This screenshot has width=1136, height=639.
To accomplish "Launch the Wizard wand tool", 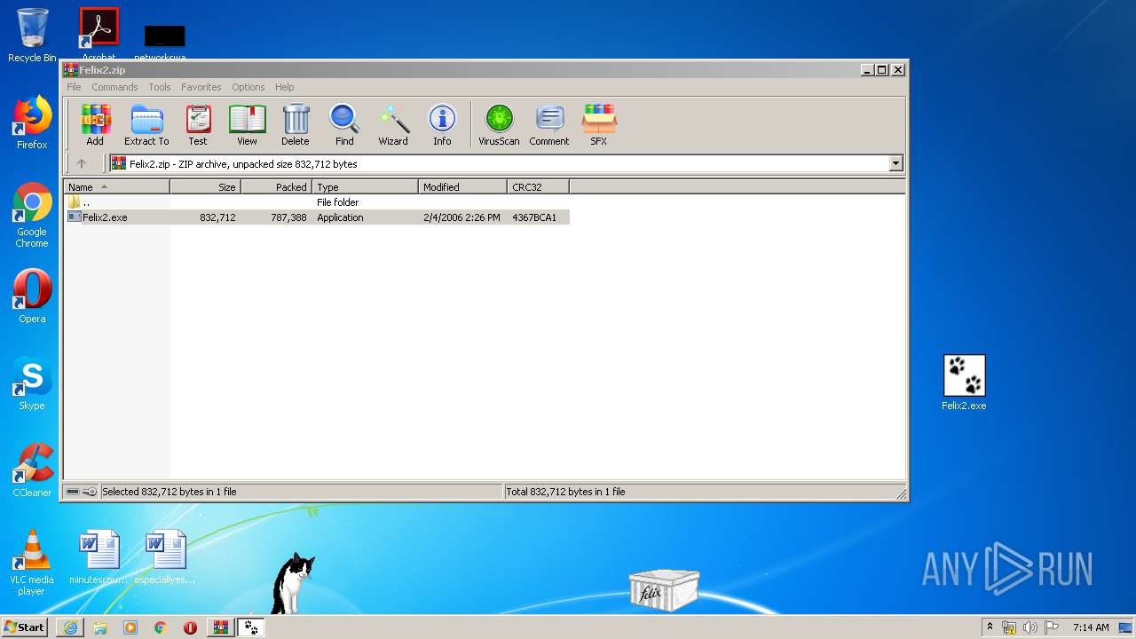I will pos(393,124).
